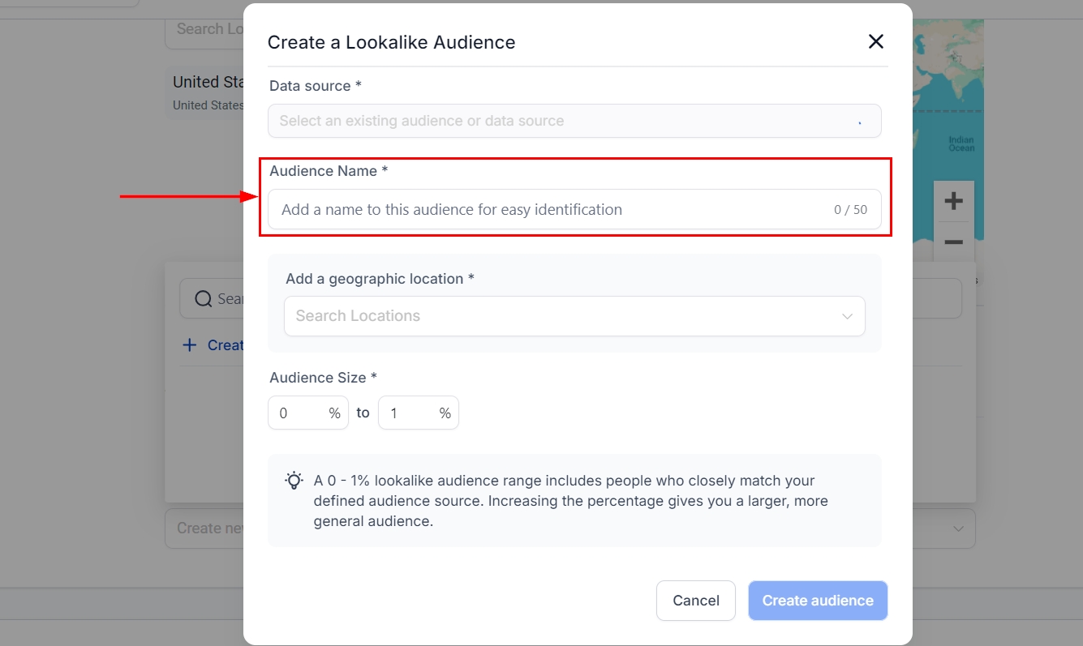
Task: Click the magnifier search icon behind the dialog
Action: [204, 299]
